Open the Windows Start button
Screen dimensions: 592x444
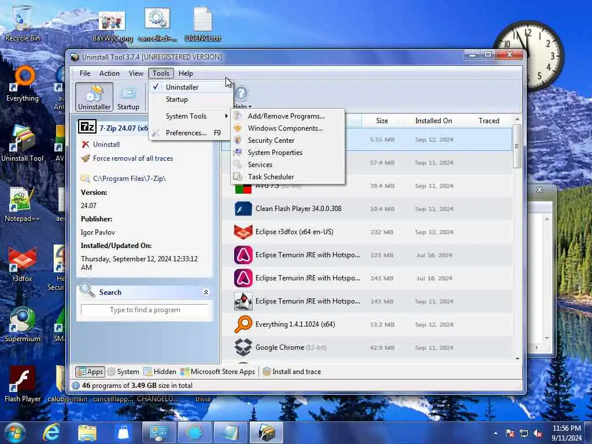click(14, 432)
